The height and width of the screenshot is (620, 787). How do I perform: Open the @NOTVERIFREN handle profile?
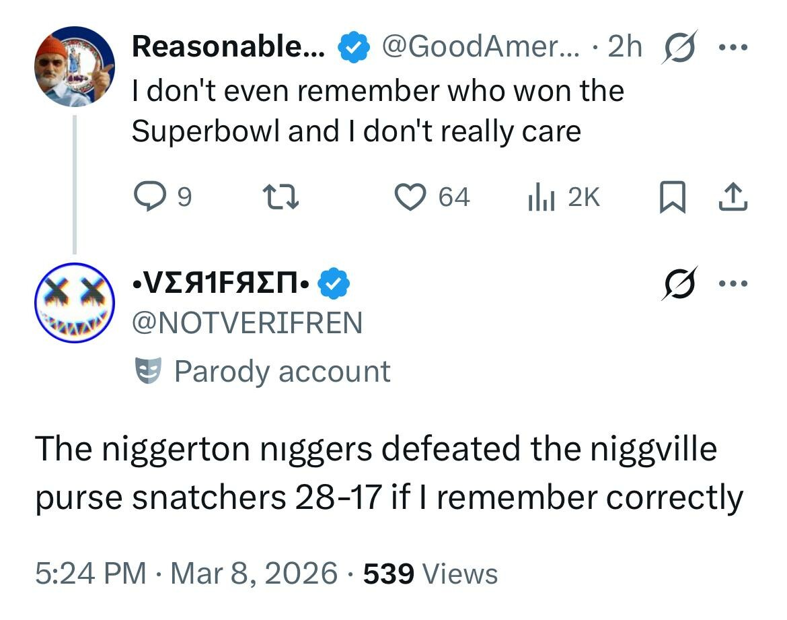tap(248, 323)
